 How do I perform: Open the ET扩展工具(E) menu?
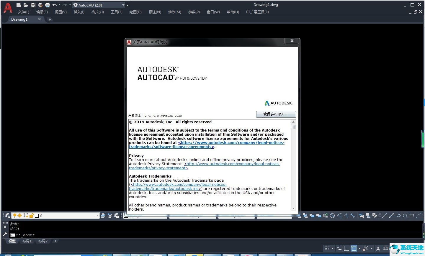coord(257,12)
